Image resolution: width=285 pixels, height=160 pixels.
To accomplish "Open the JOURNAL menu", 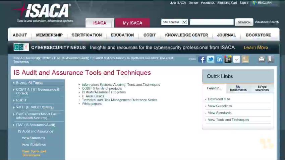I will coord(226,35).
